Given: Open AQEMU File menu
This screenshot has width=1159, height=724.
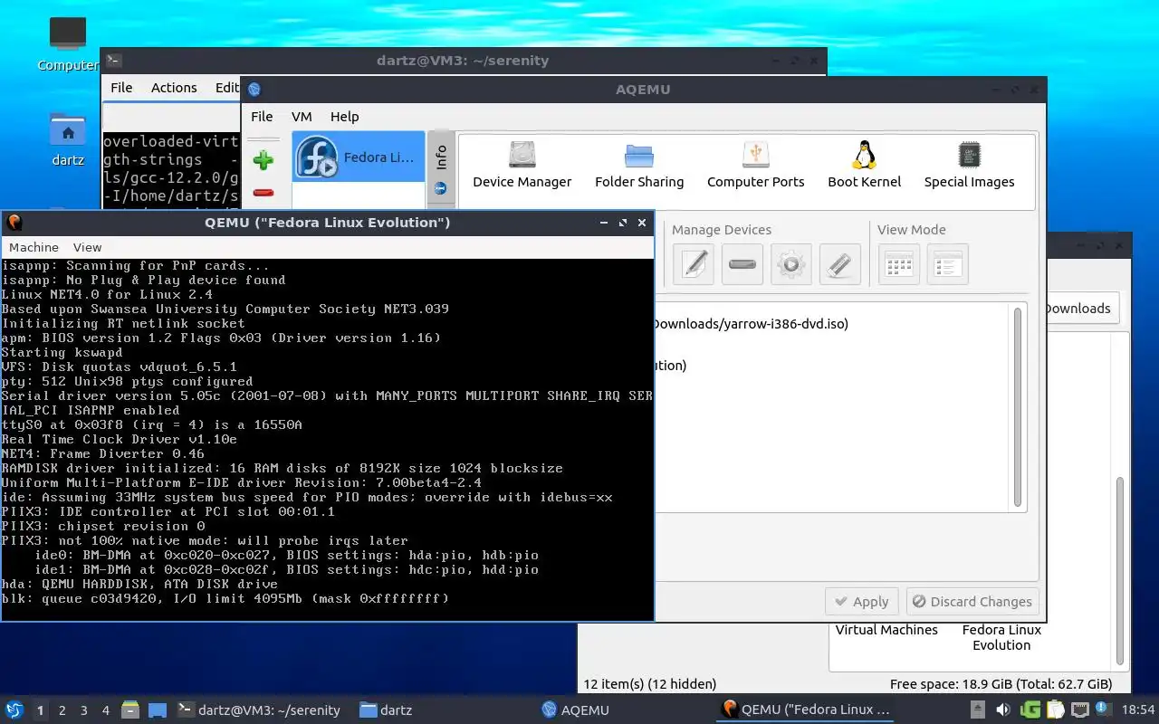Looking at the screenshot, I should pyautogui.click(x=262, y=116).
